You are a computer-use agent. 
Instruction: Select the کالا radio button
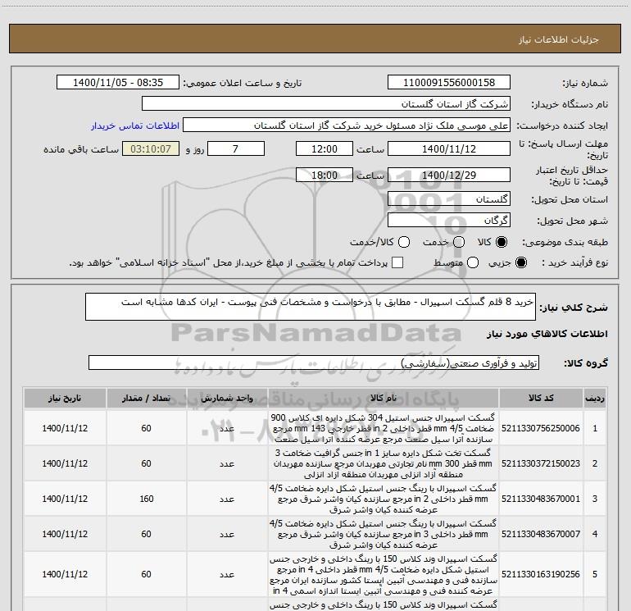click(x=502, y=242)
